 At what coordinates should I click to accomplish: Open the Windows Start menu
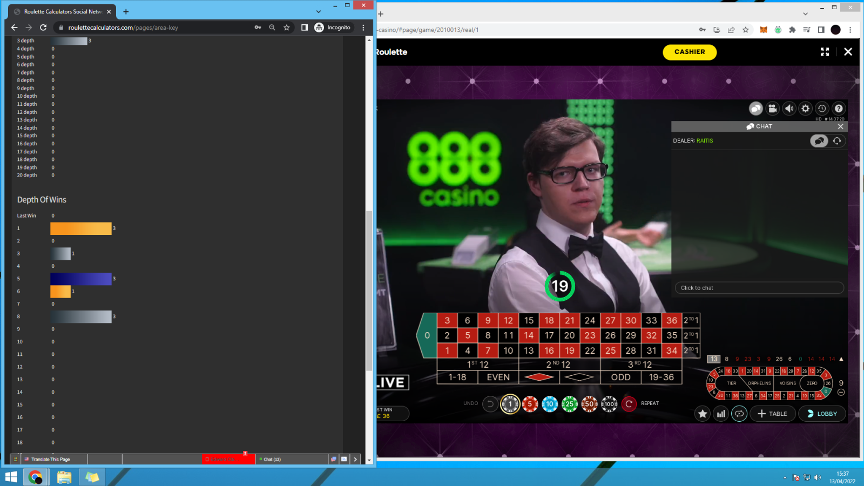(x=11, y=477)
